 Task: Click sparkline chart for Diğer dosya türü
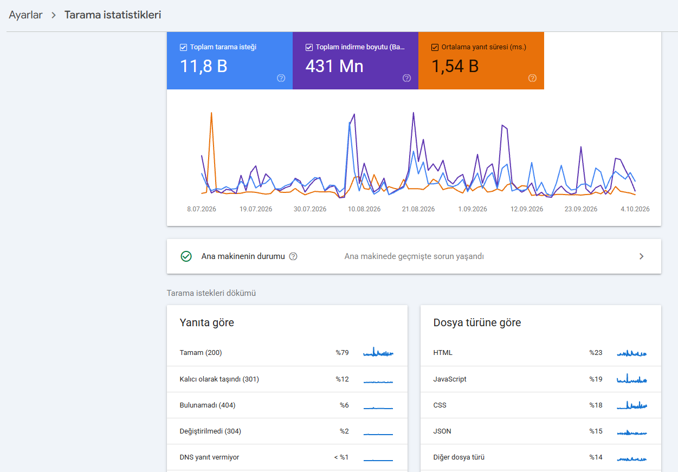(632, 458)
